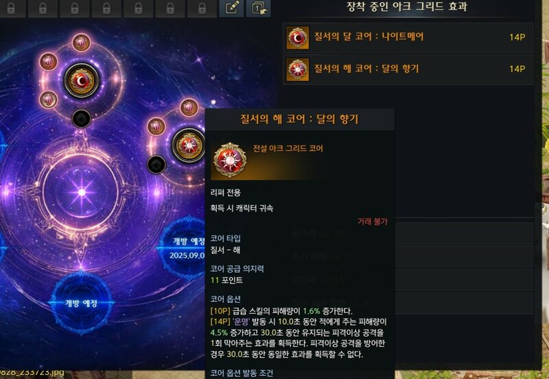
Task: Select top gem above the sun core
Action: (x=189, y=107)
